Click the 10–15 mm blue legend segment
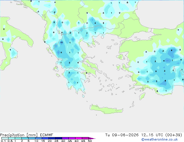 point(39,138)
